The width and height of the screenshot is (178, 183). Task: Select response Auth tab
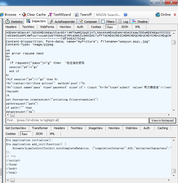[147, 128]
